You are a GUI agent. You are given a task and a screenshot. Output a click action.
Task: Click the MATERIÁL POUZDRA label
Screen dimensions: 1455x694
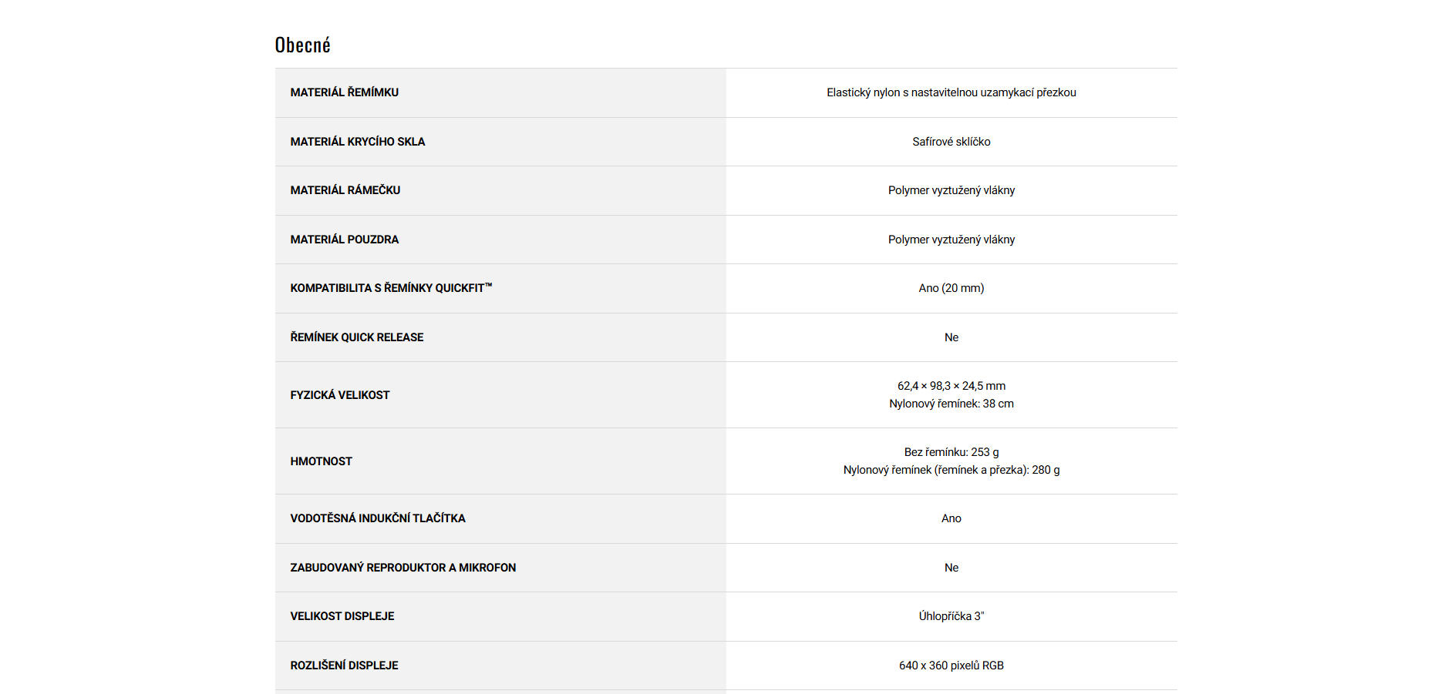tap(344, 240)
